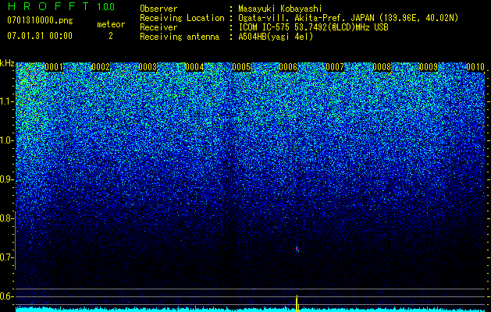This screenshot has height=312, width=491.
Task: Click the meteor count value 2
Action: [111, 36]
